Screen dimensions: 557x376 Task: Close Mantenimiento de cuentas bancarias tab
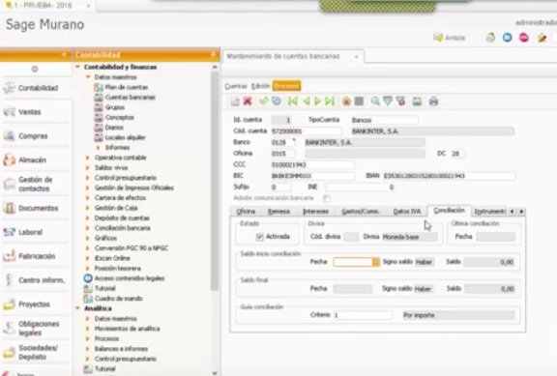[x=356, y=56]
